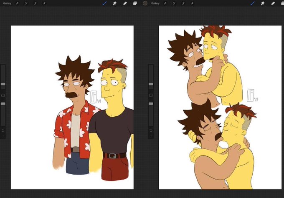The height and width of the screenshot is (198, 284).
Task: Activate Transform arrow in left Procreate window
Action: pos(44,3)
